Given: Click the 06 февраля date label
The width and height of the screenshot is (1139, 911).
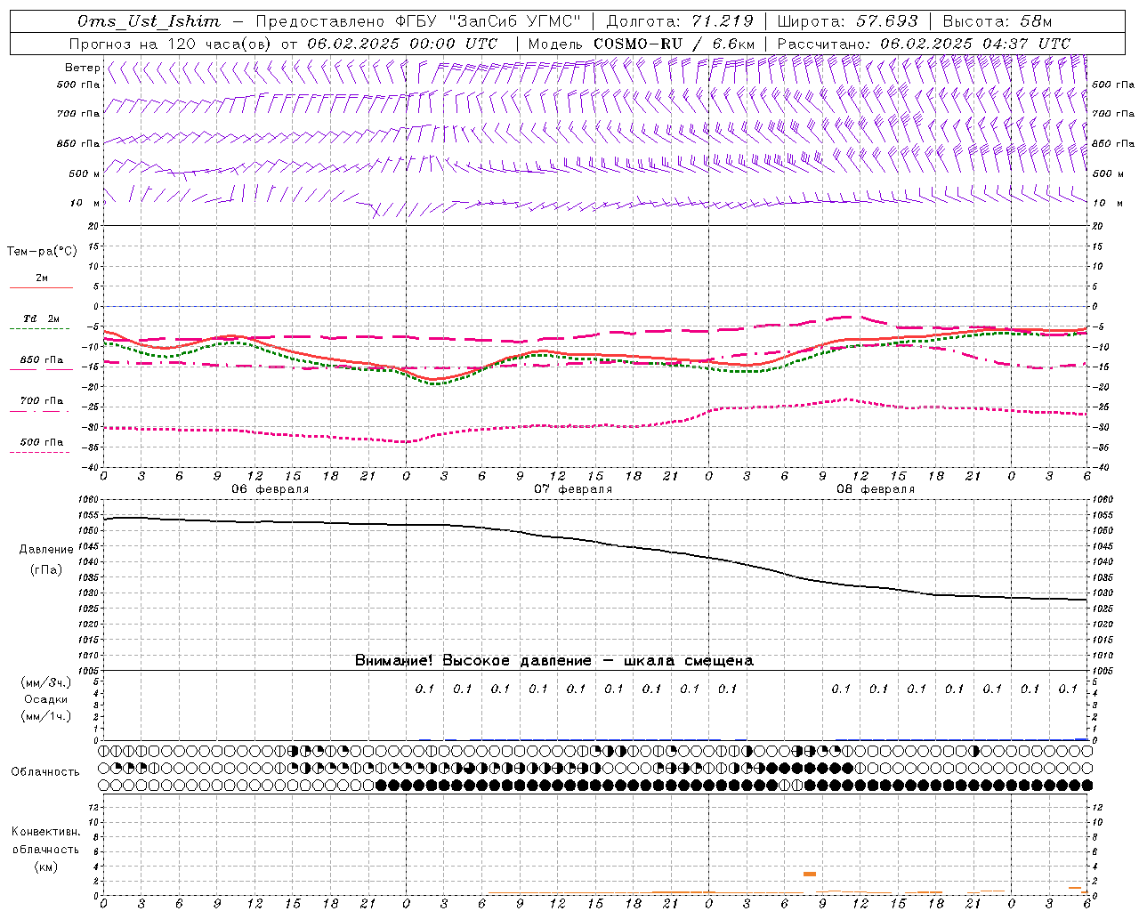Looking at the screenshot, I should point(271,489).
